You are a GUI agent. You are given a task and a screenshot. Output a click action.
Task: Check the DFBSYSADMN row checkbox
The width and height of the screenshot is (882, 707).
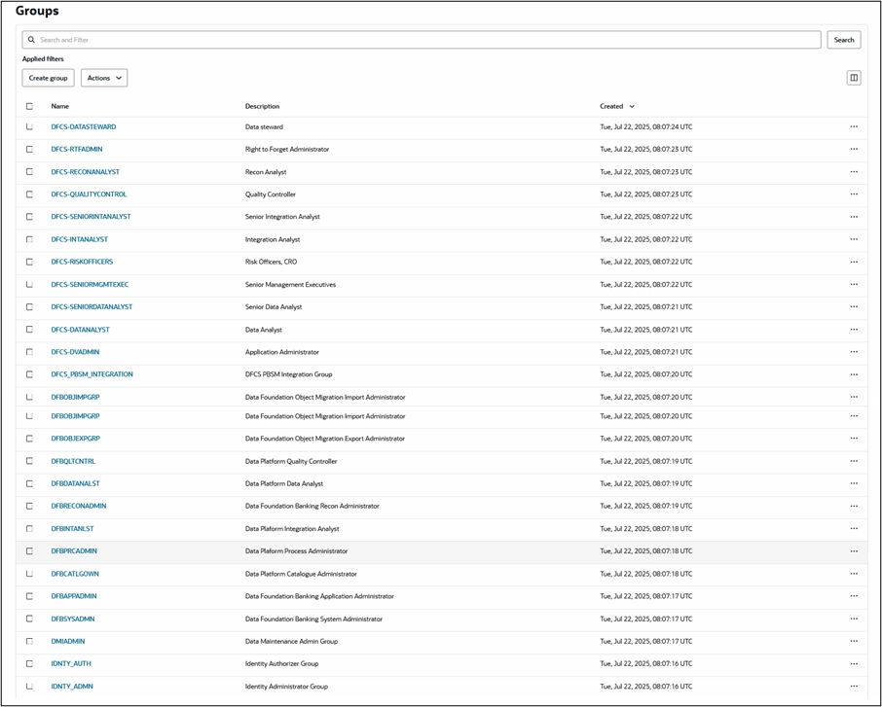(x=28, y=619)
